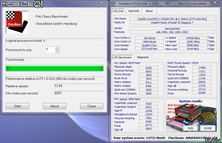
Task: Click FPU Hyperbolic cosecant score 9325
Action: click(148, 104)
